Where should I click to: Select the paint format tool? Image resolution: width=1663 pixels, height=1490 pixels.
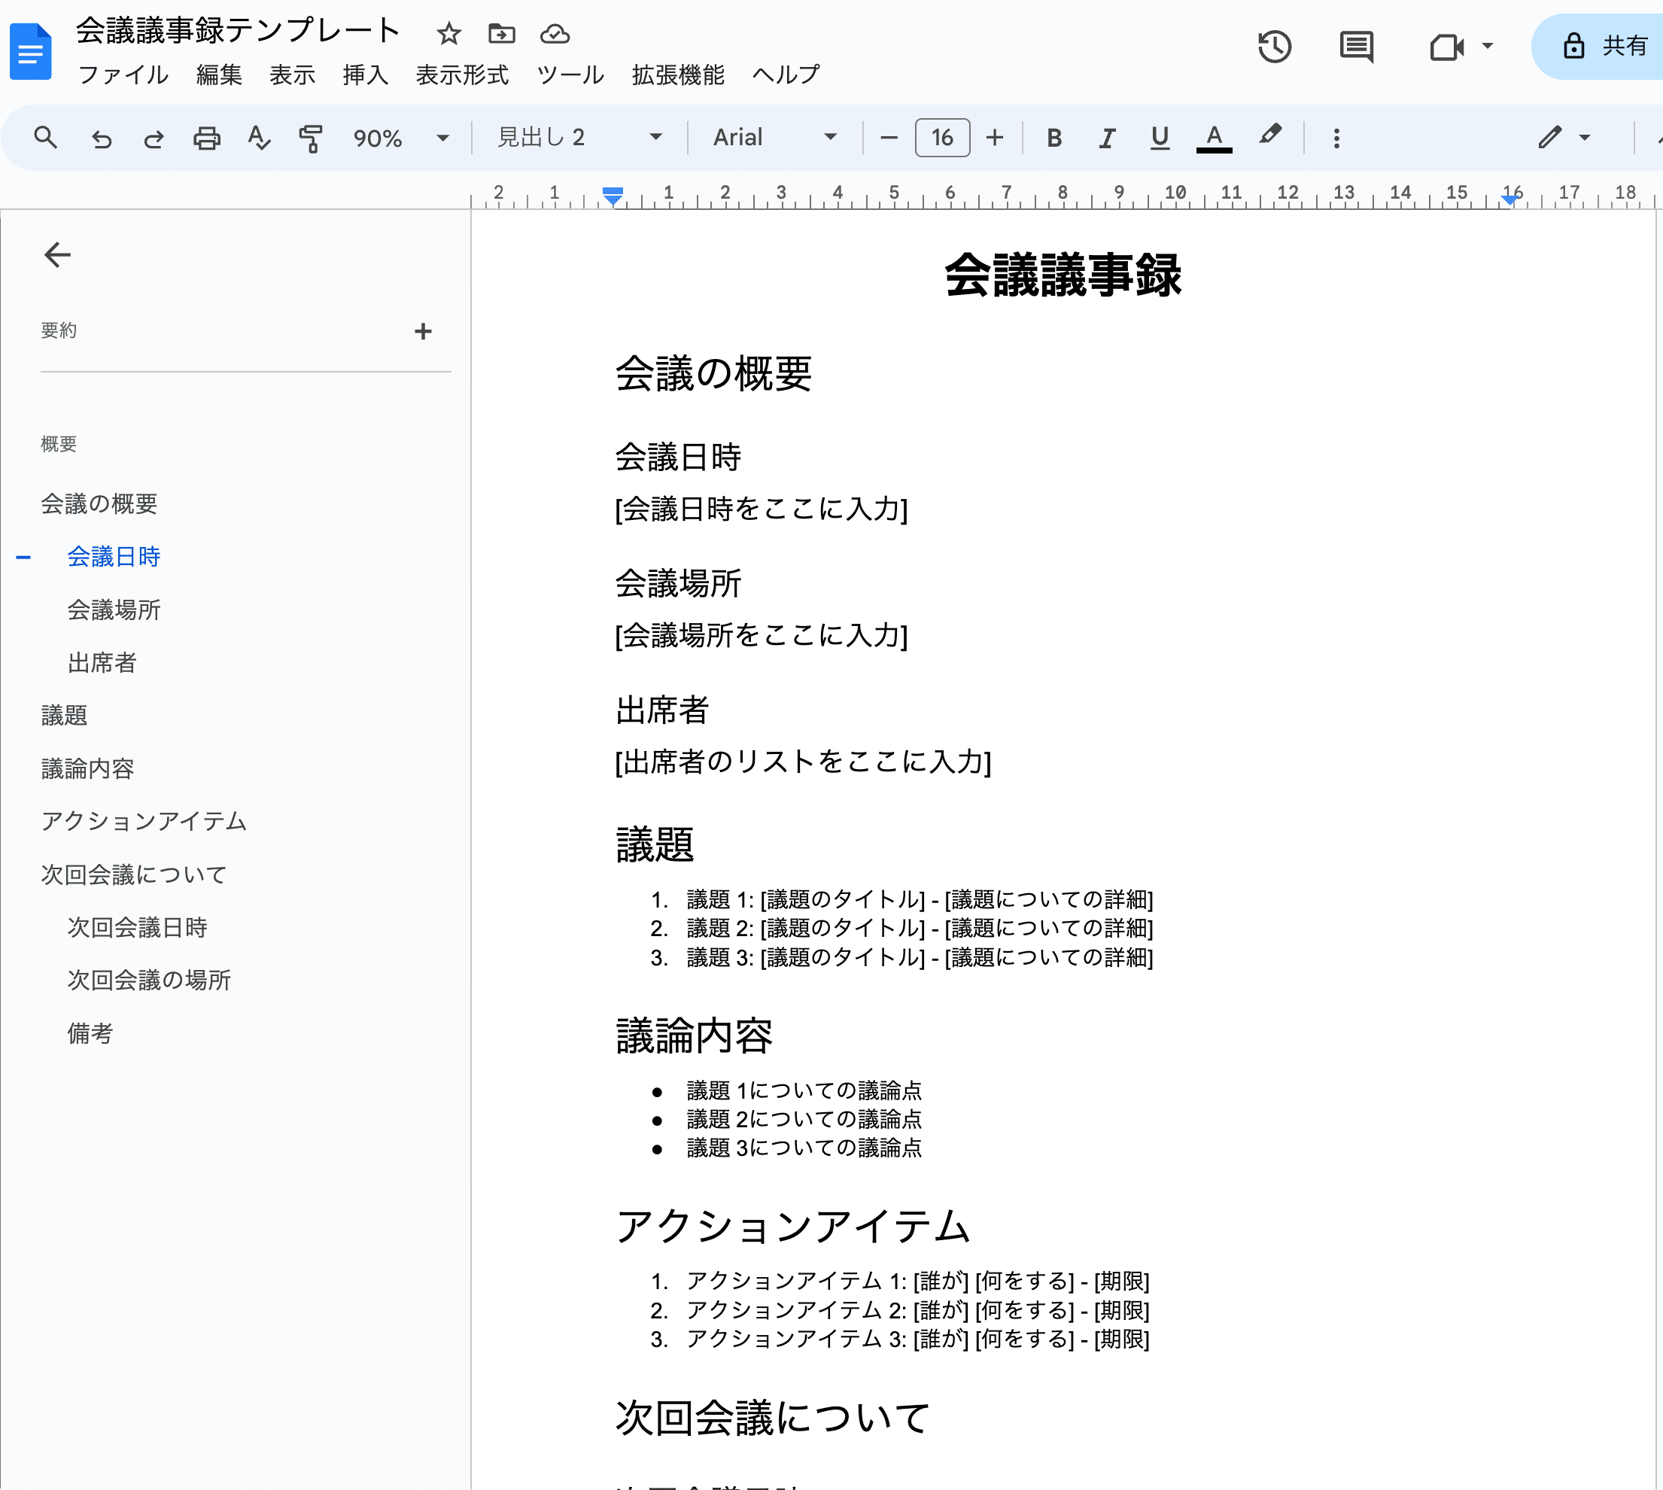point(310,138)
